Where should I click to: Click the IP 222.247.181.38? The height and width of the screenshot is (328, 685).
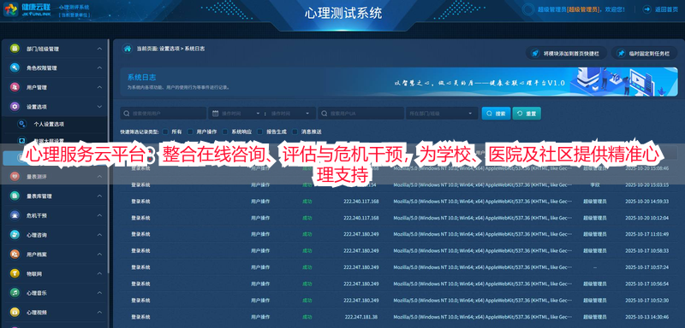tap(360, 316)
